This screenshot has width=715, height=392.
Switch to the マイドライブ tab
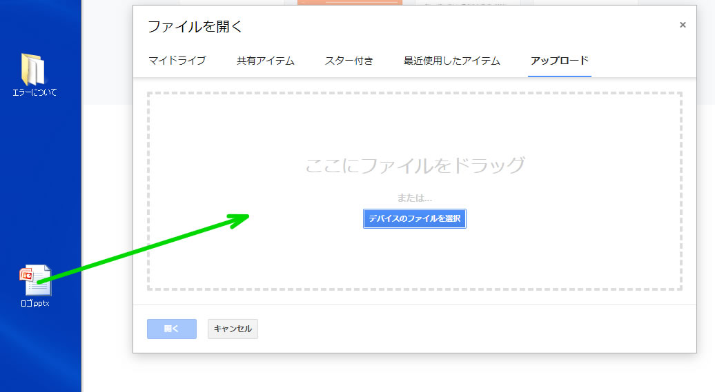(x=177, y=61)
